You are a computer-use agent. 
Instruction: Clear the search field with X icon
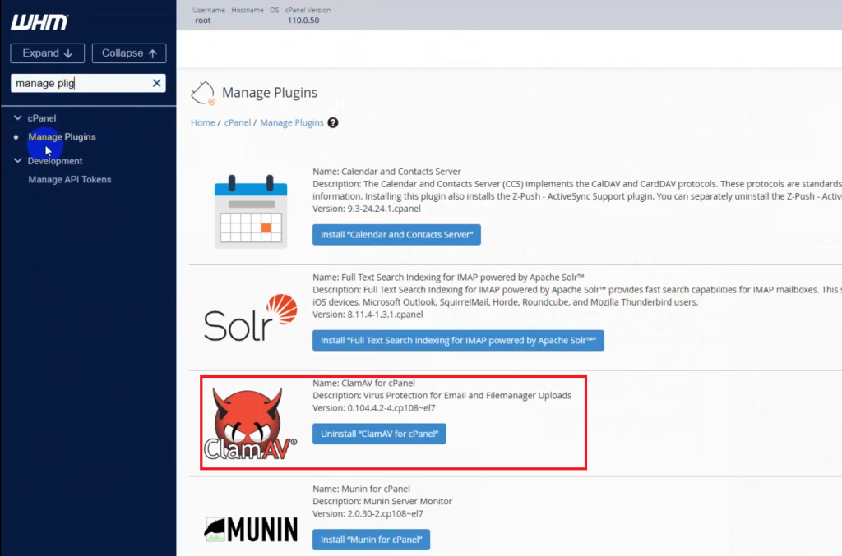[x=156, y=83]
